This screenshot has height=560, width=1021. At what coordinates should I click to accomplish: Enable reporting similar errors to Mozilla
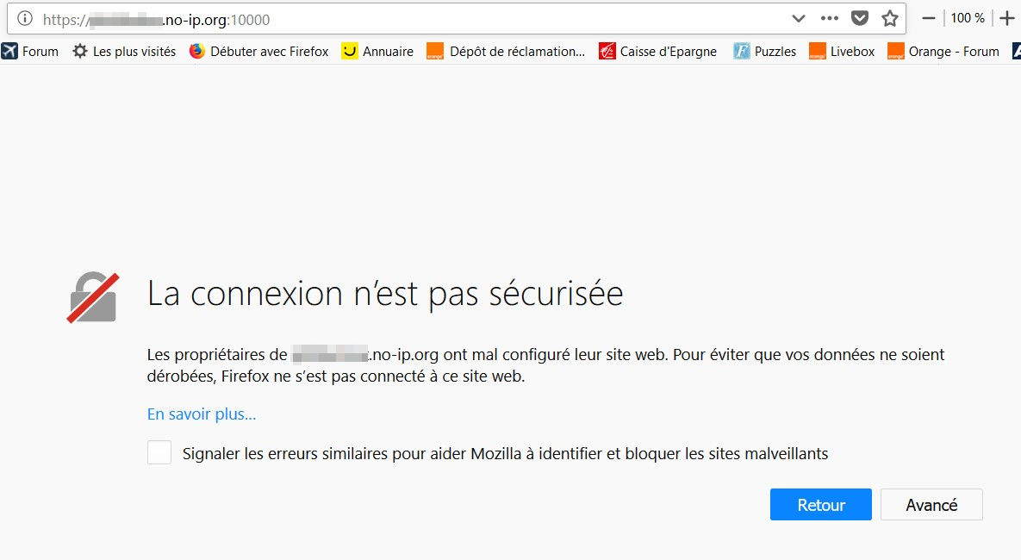tap(159, 453)
